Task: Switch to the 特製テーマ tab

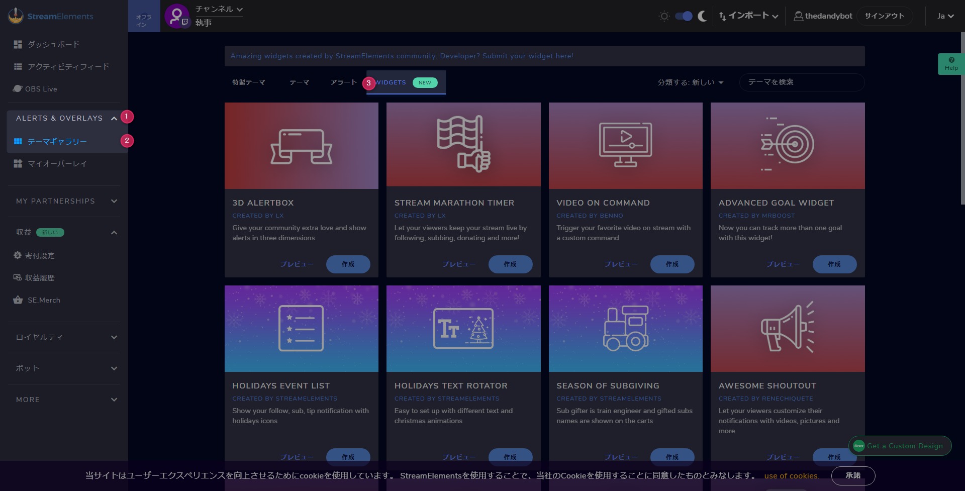Action: coord(248,82)
